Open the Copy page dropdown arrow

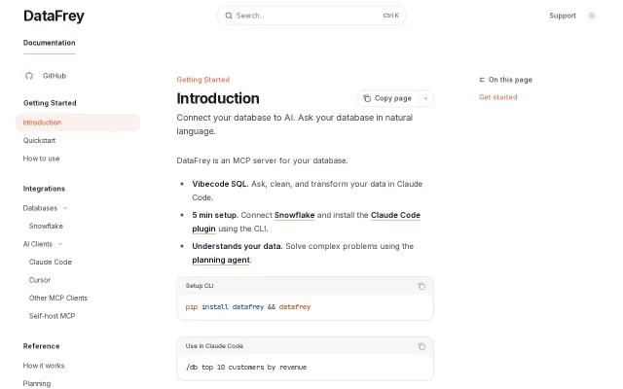pyautogui.click(x=425, y=98)
